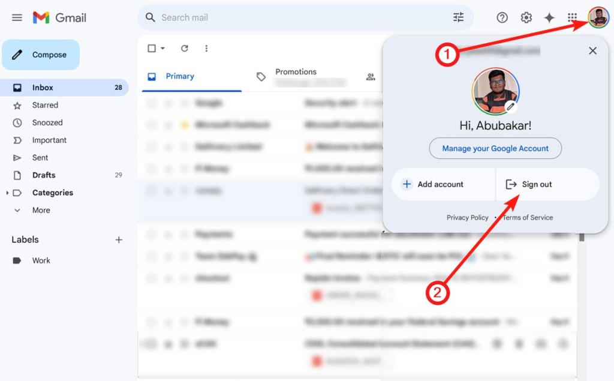
Task: Open Settings gear icon
Action: pyautogui.click(x=526, y=17)
